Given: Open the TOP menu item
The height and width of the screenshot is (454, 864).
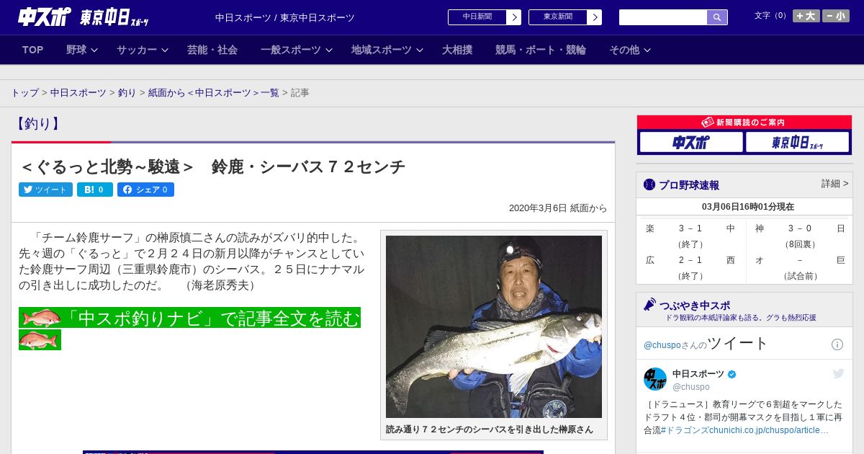Looking at the screenshot, I should point(33,50).
